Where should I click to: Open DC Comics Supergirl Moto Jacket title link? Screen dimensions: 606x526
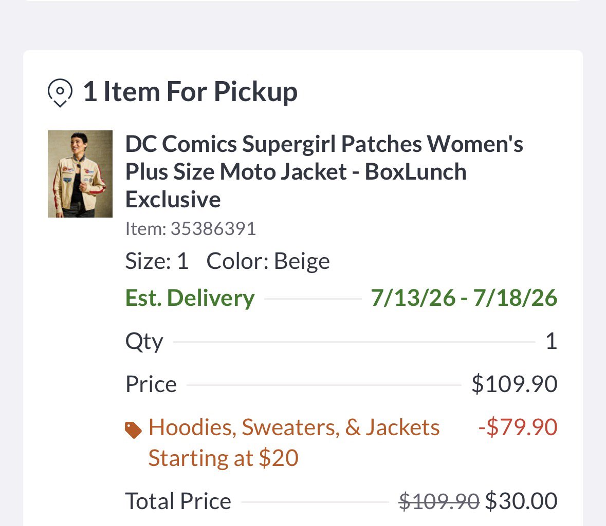pyautogui.click(x=324, y=171)
